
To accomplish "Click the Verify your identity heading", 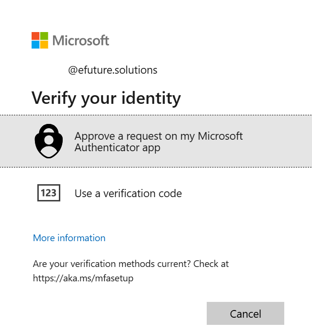I will point(106,99).
